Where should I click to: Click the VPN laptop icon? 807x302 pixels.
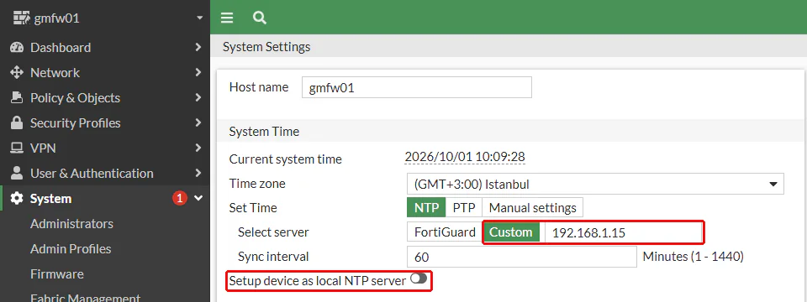[17, 148]
